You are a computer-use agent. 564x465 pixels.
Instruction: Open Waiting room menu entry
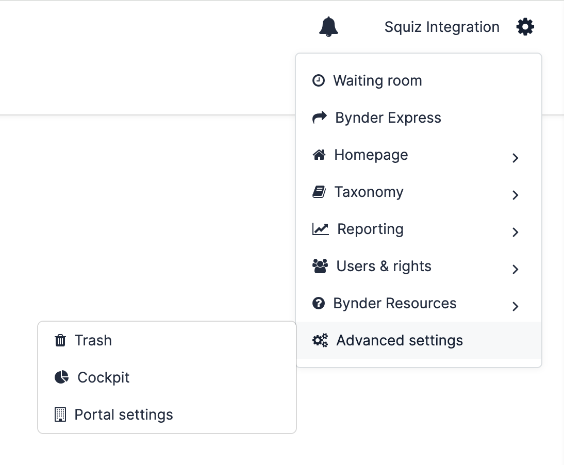click(419, 80)
